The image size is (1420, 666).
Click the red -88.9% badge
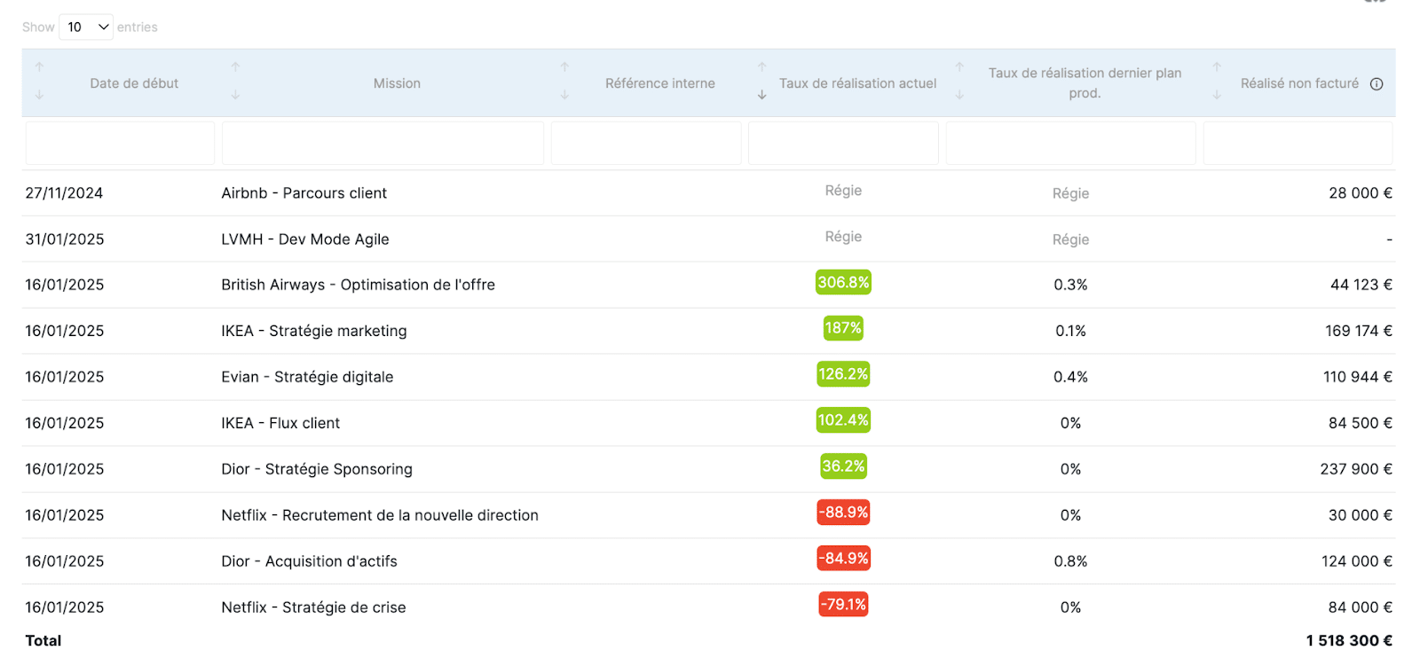843,513
